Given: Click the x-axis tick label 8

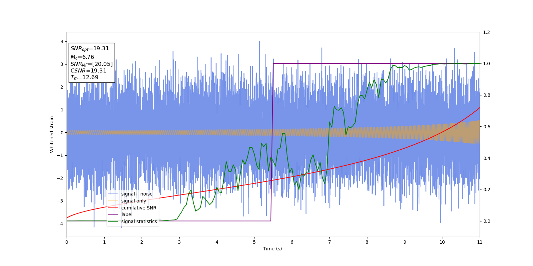Looking at the screenshot, I should pos(367,242).
